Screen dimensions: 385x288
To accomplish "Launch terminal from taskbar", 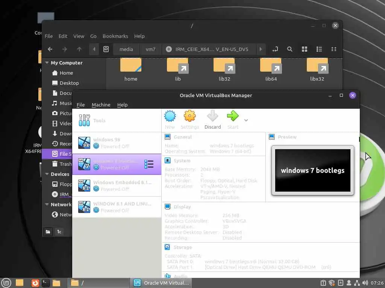I will tap(45, 283).
